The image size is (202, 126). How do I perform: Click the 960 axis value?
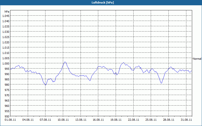tap(7, 106)
